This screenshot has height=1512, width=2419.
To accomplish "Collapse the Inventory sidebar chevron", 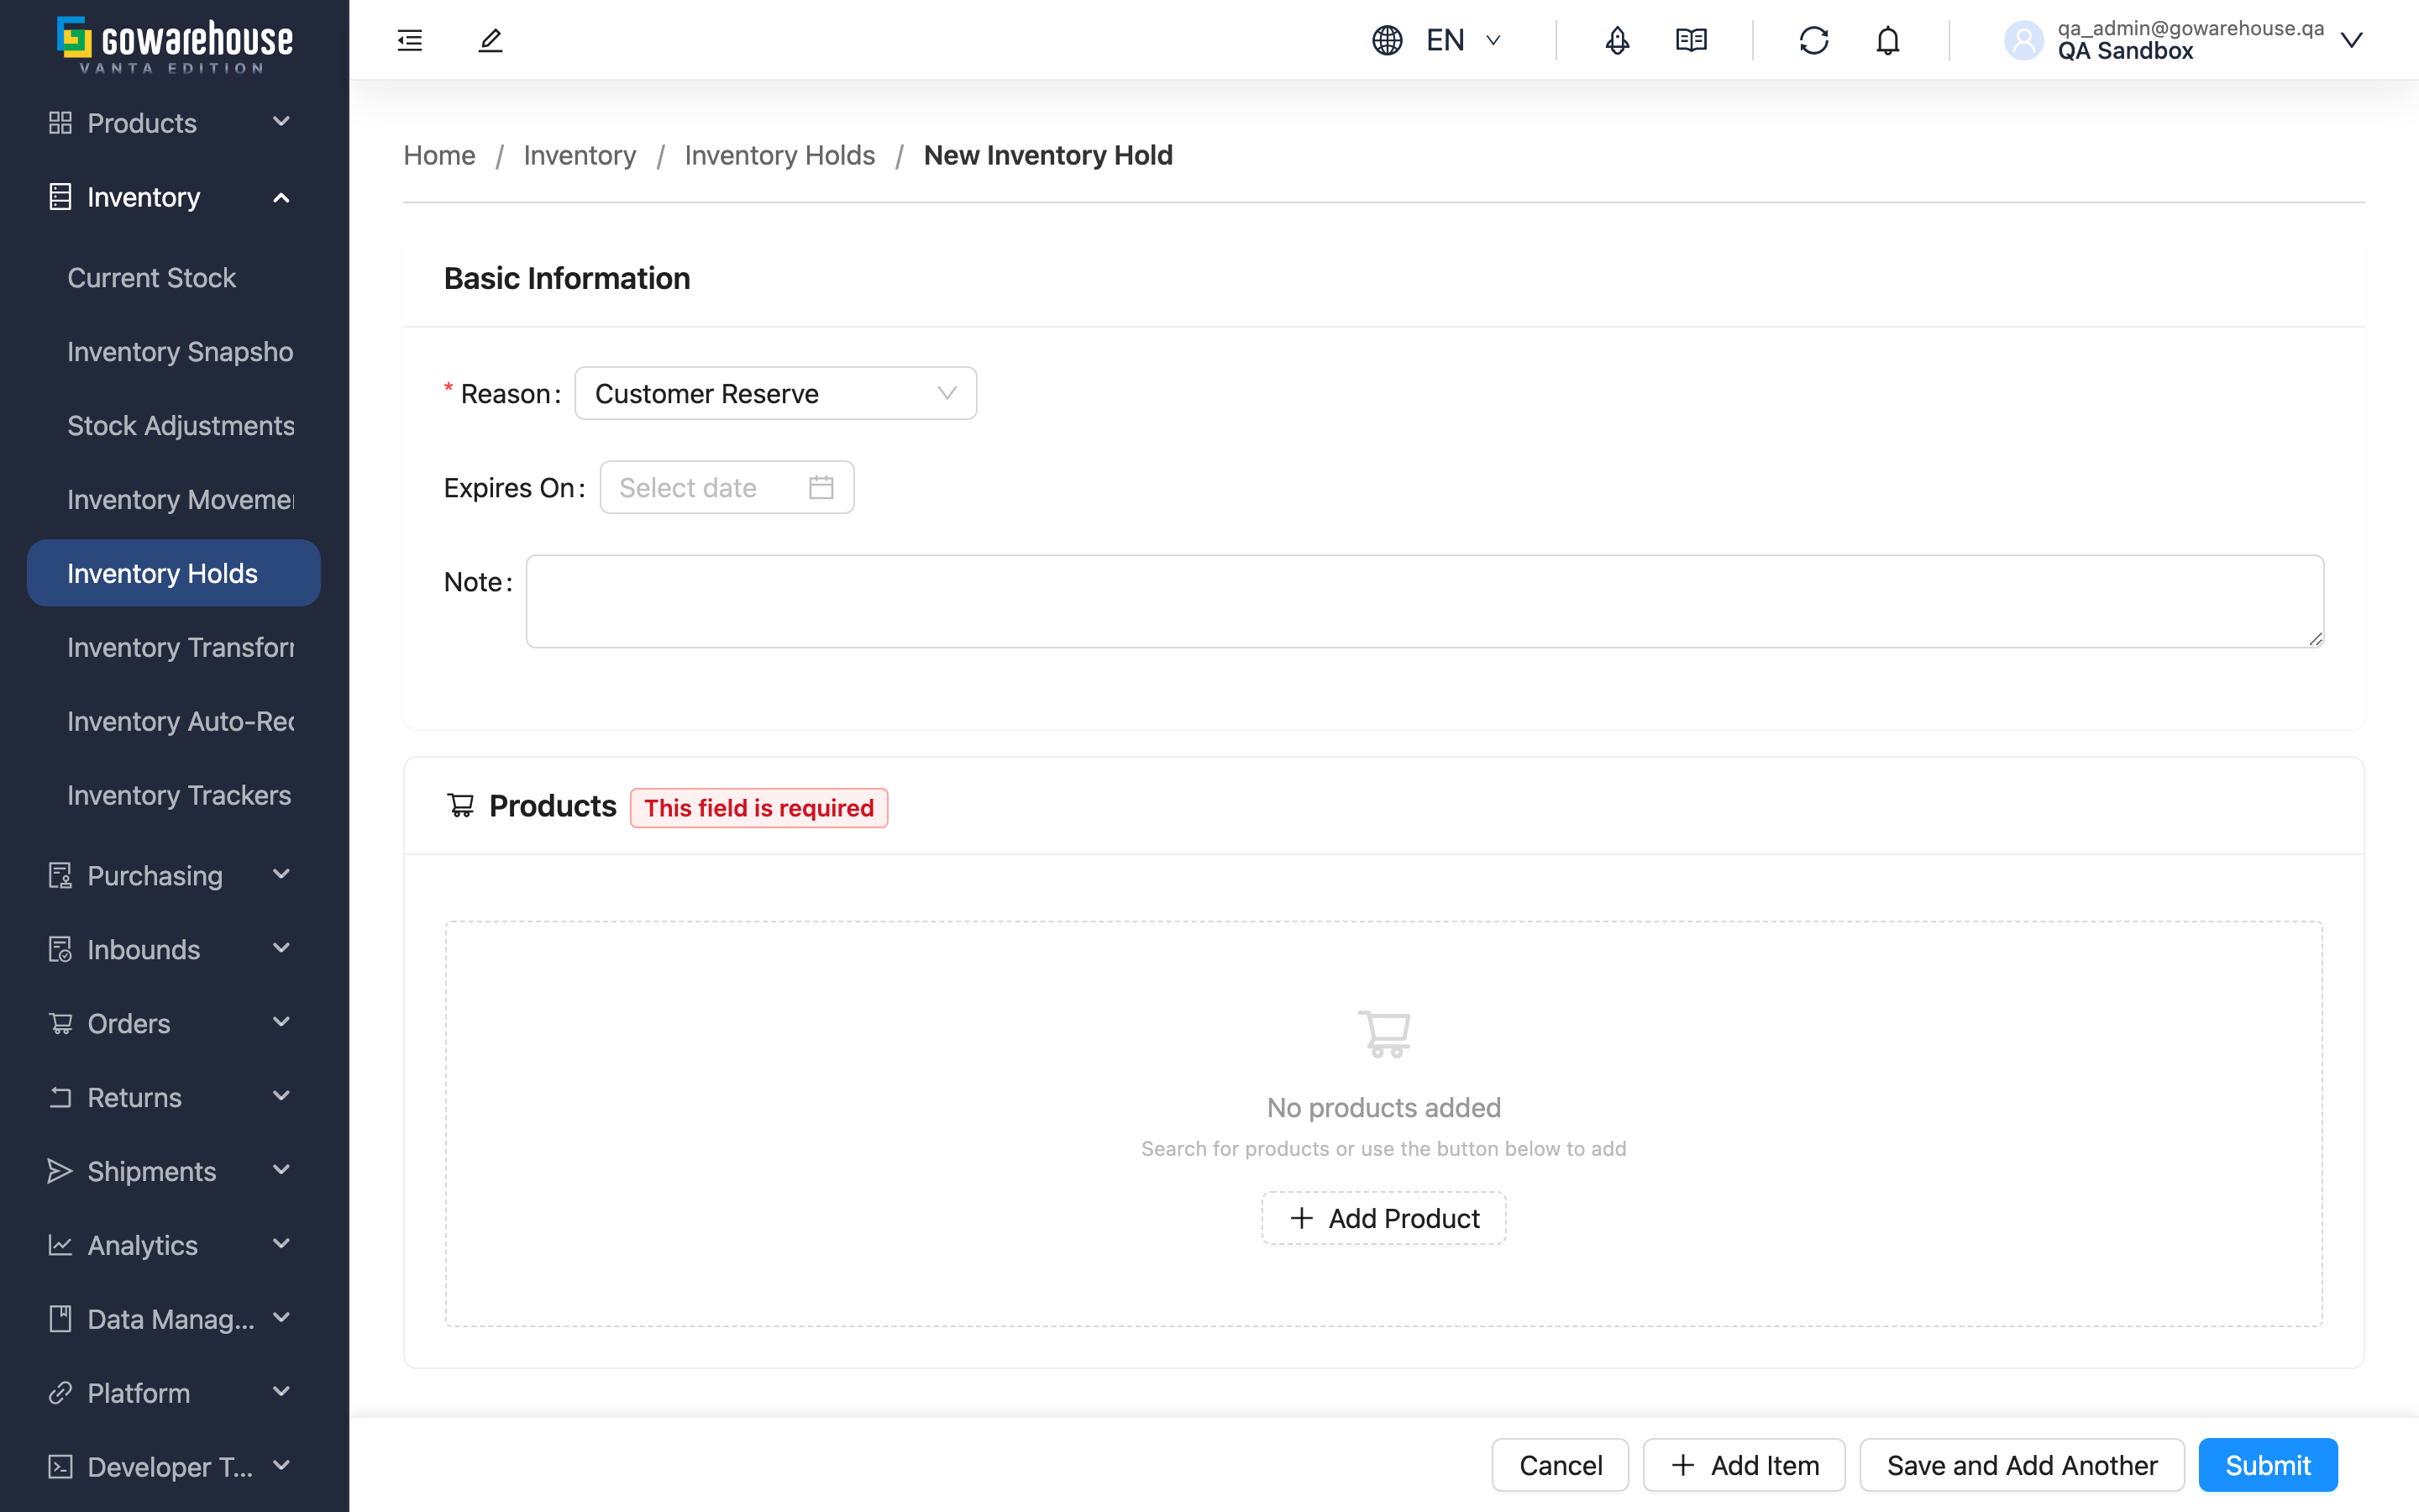I will click(282, 197).
